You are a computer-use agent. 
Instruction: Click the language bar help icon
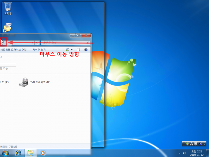[200, 144]
